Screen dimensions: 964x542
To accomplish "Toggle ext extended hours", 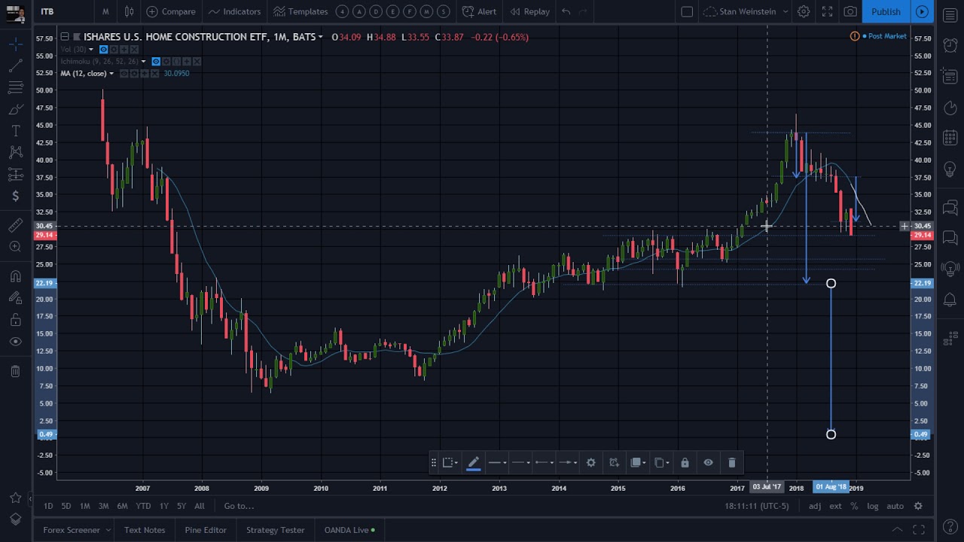I will point(835,506).
